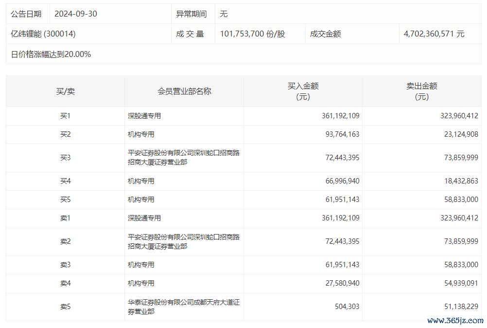Select the 卖5 row label
487x328 pixels.
65,307
